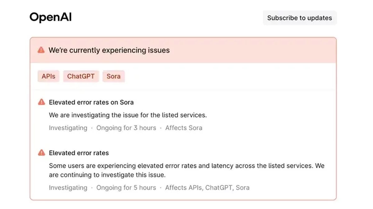Click the Sora incident investigating message text
The image size is (373, 209).
[x=128, y=115]
